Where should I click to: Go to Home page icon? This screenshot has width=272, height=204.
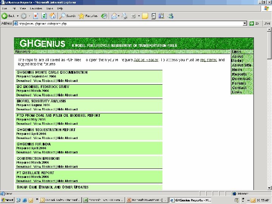(53, 16)
